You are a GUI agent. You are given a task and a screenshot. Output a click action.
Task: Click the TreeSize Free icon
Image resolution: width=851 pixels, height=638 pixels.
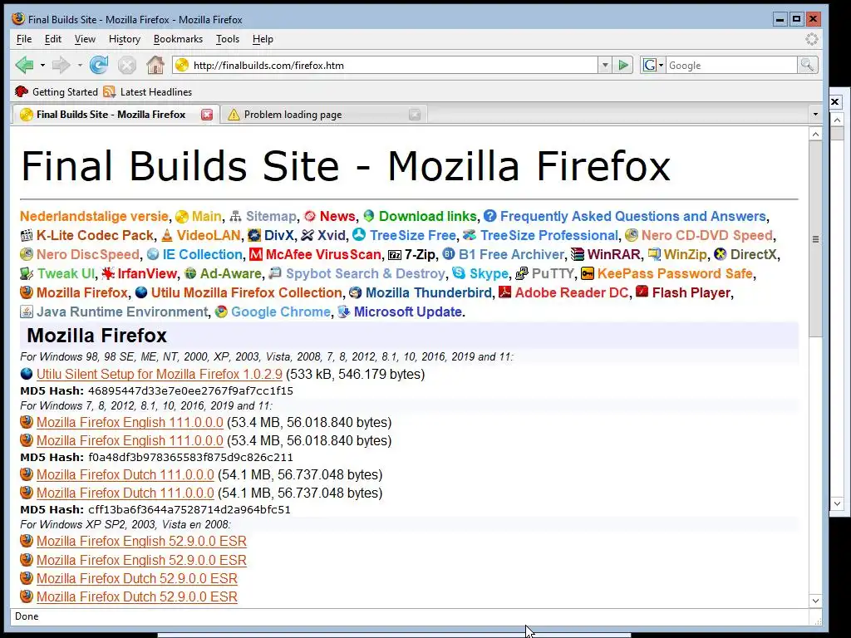(x=359, y=235)
